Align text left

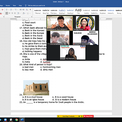7,13
